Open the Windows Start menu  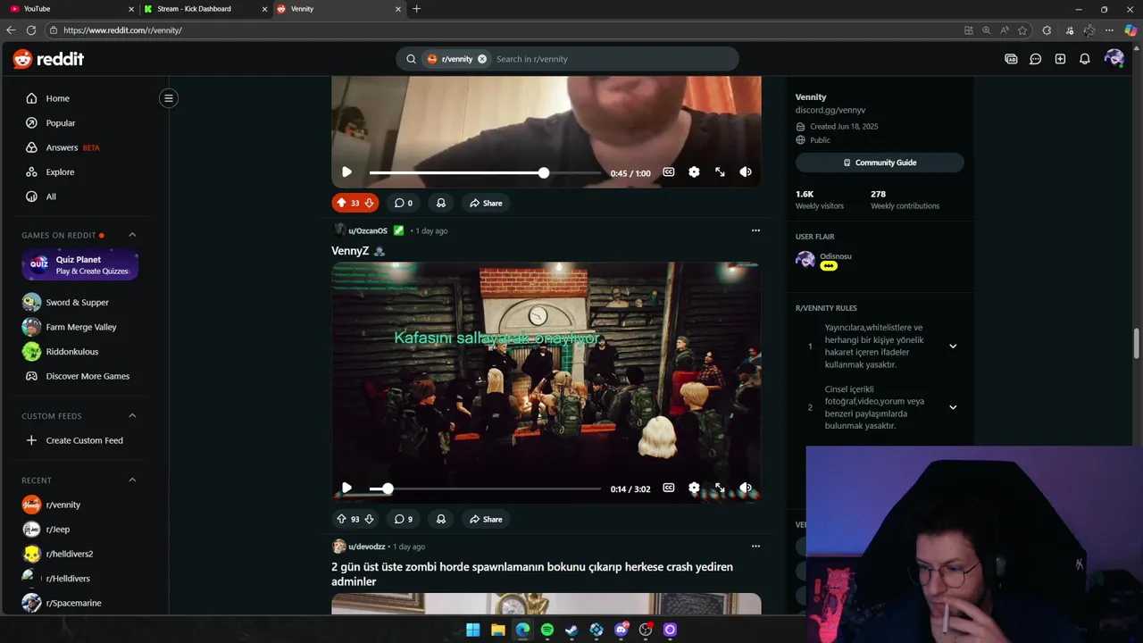pyautogui.click(x=473, y=630)
